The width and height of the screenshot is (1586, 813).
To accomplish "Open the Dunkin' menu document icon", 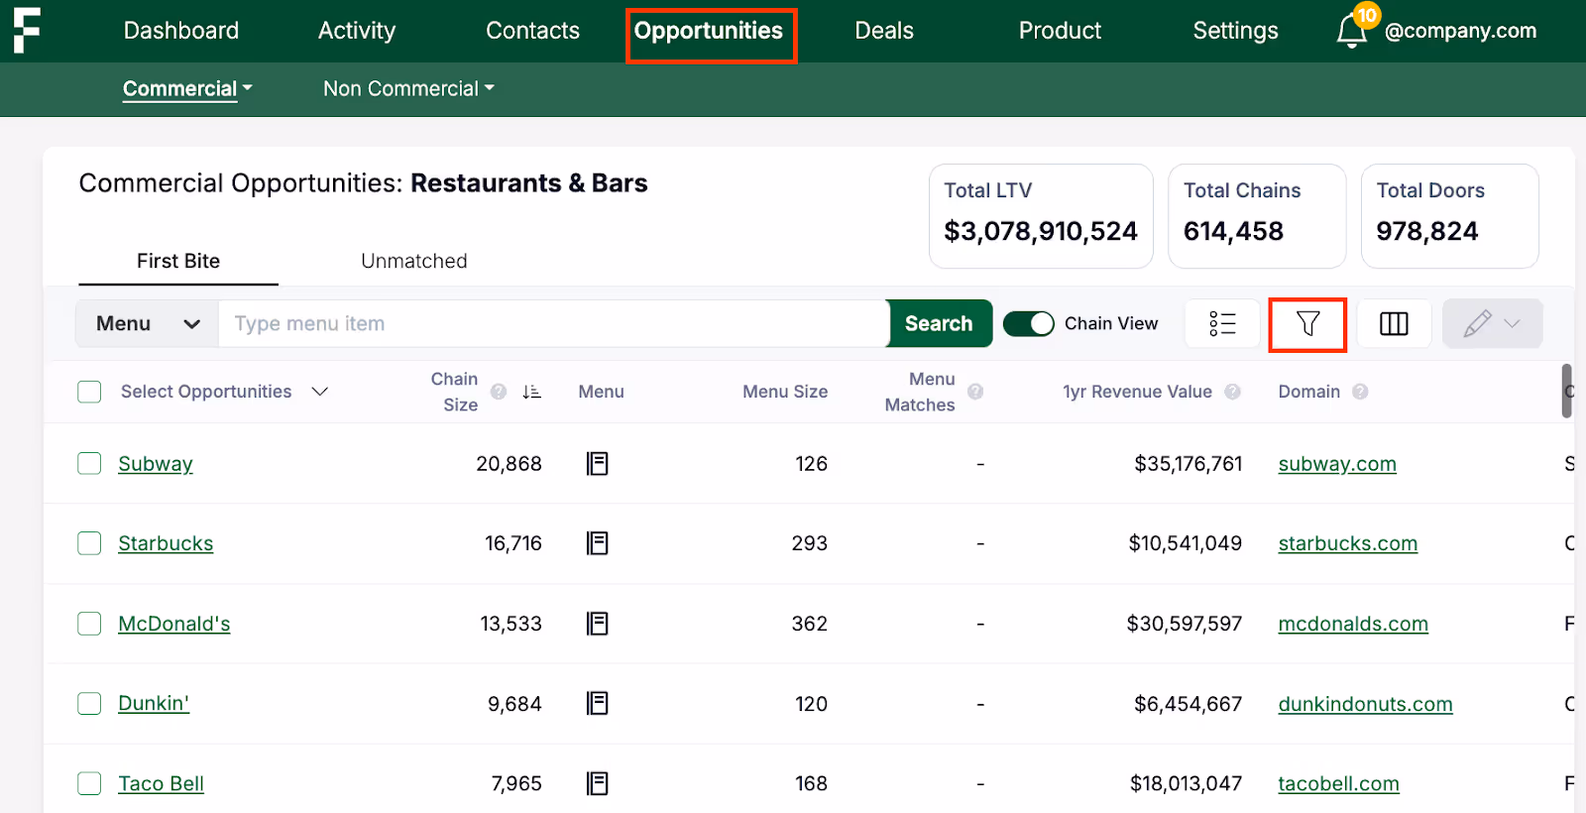I will tap(597, 704).
